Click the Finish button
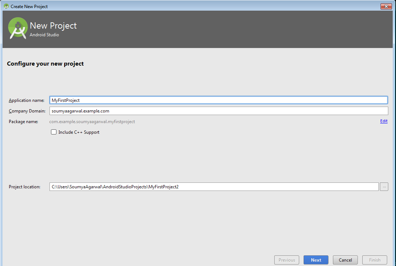The width and height of the screenshot is (396, 266). pos(374,260)
